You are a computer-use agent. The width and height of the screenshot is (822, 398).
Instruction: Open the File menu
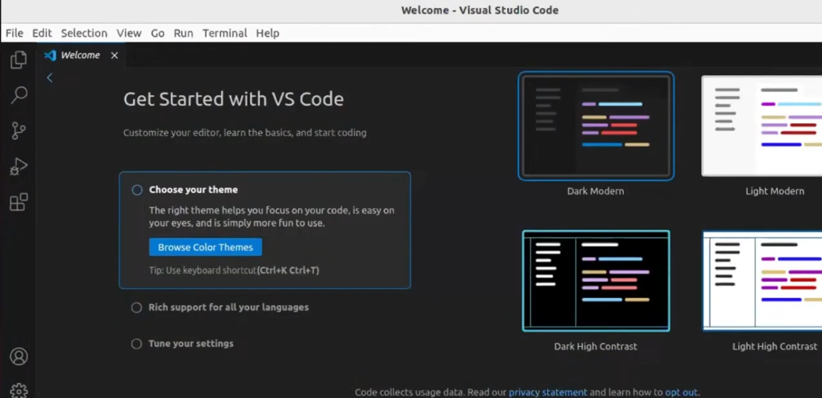14,33
